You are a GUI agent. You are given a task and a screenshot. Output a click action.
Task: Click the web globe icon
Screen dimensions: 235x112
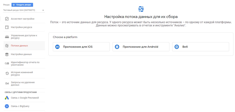[177, 47]
